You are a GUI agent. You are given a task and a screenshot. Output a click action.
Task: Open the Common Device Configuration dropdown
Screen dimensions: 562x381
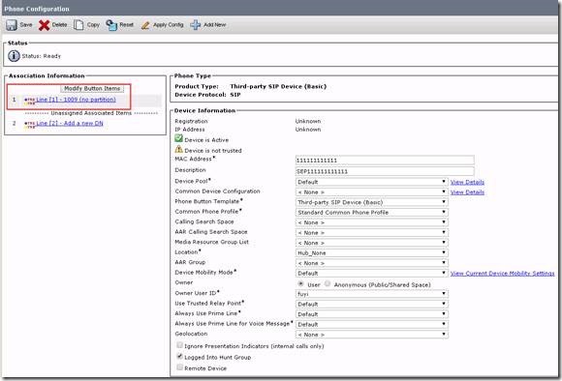pyautogui.click(x=372, y=192)
